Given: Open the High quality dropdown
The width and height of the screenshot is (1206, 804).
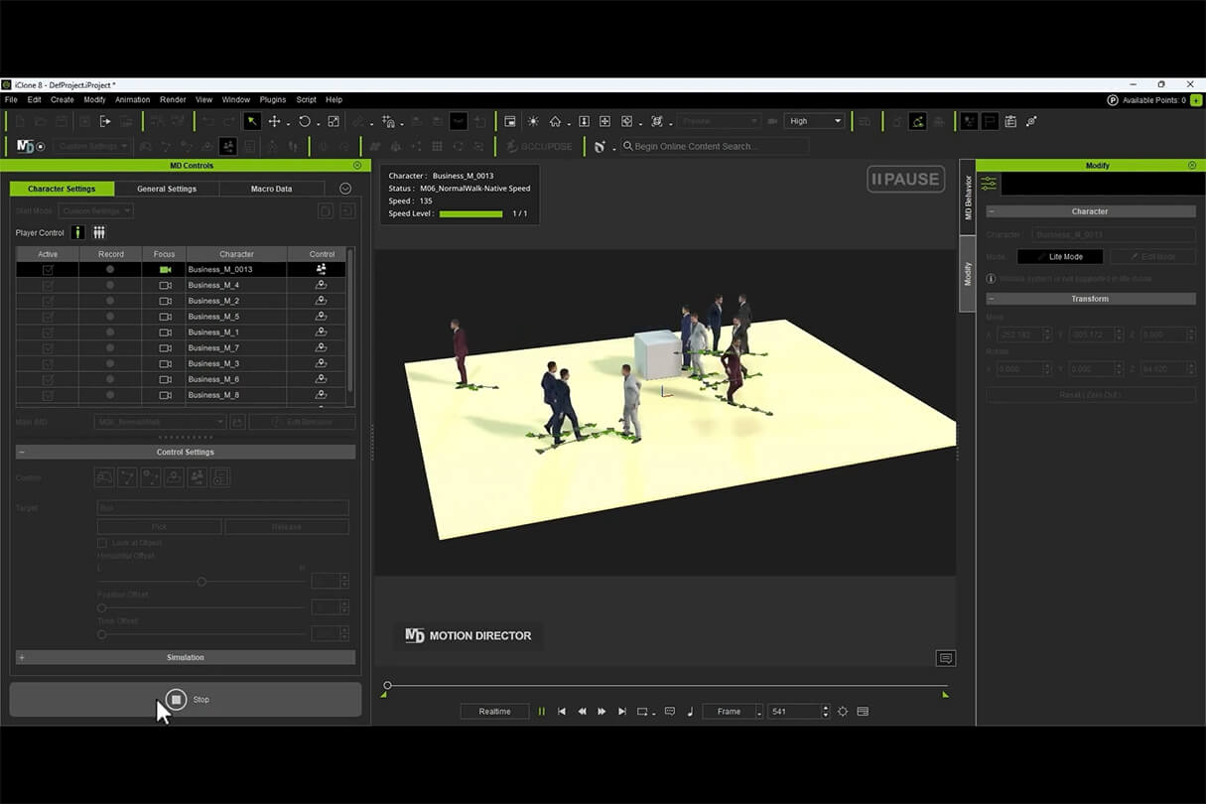Looking at the screenshot, I should 814,121.
